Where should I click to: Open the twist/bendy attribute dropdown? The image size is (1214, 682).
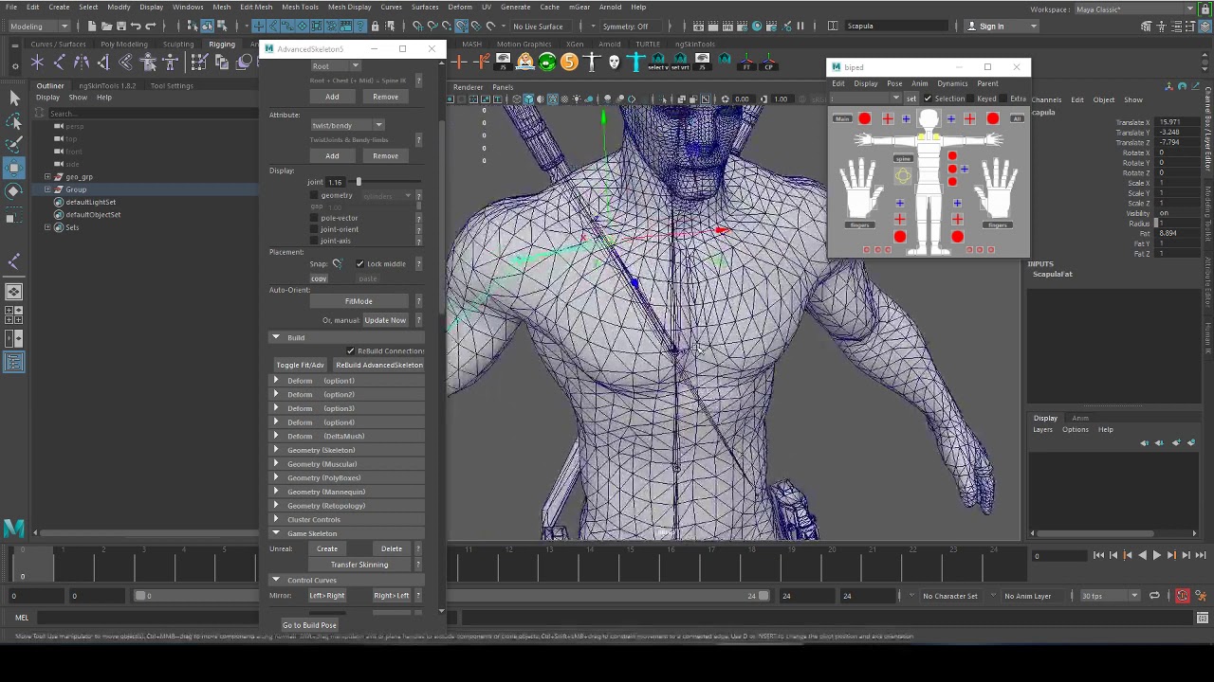(347, 125)
